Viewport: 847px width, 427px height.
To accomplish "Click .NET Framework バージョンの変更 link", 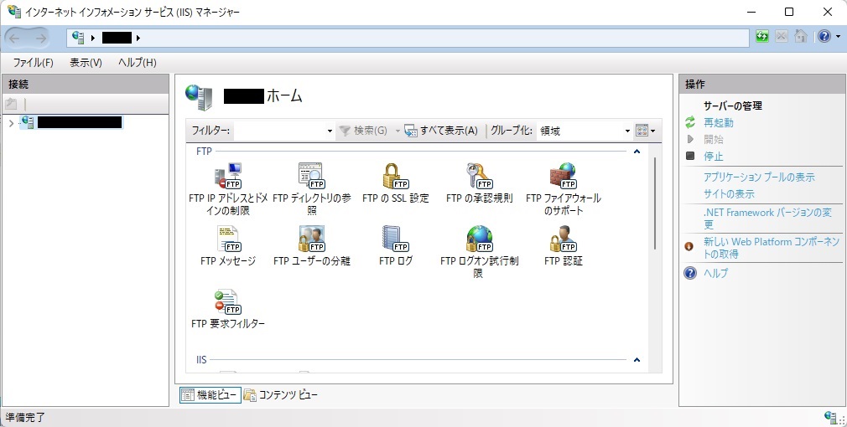I will point(767,219).
